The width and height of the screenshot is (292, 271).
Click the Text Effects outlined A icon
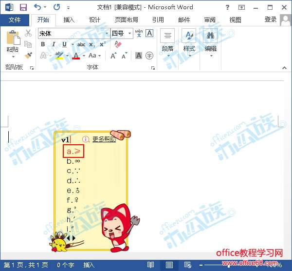click(x=43, y=56)
